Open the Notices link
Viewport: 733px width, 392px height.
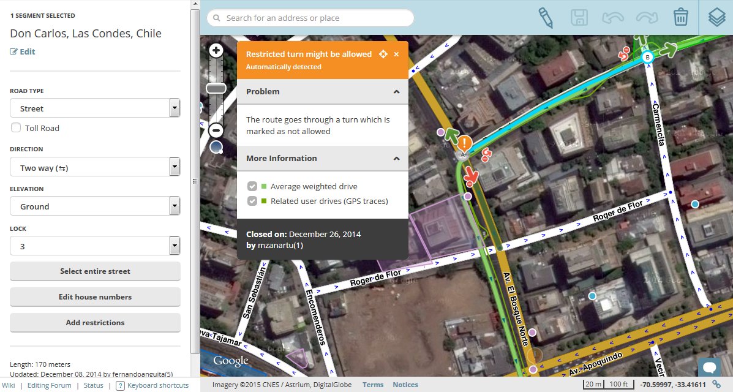405,385
